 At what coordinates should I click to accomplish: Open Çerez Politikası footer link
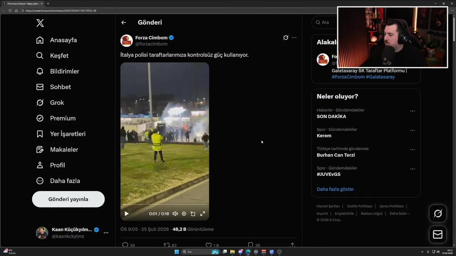392,206
